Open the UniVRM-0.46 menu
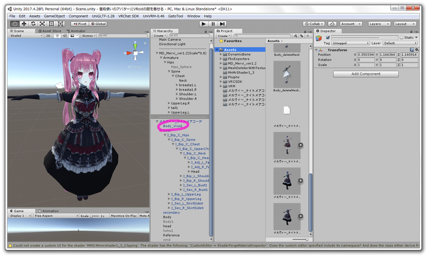Image resolution: width=430 pixels, height=258 pixels. click(x=154, y=16)
